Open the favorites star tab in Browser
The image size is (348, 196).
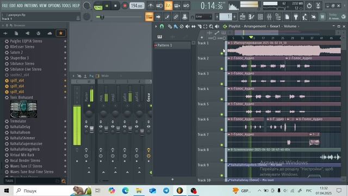[x=60, y=33]
